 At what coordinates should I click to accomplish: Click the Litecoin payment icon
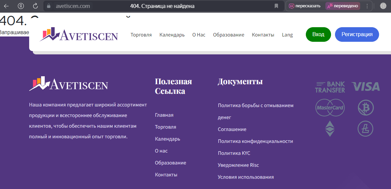click(x=365, y=129)
